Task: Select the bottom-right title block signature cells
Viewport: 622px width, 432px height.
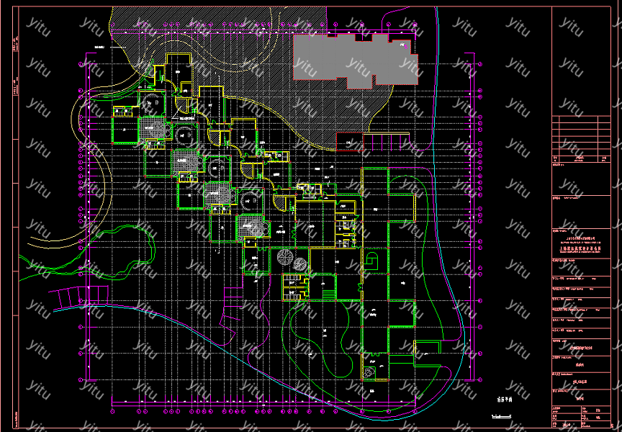Action: coord(582,416)
